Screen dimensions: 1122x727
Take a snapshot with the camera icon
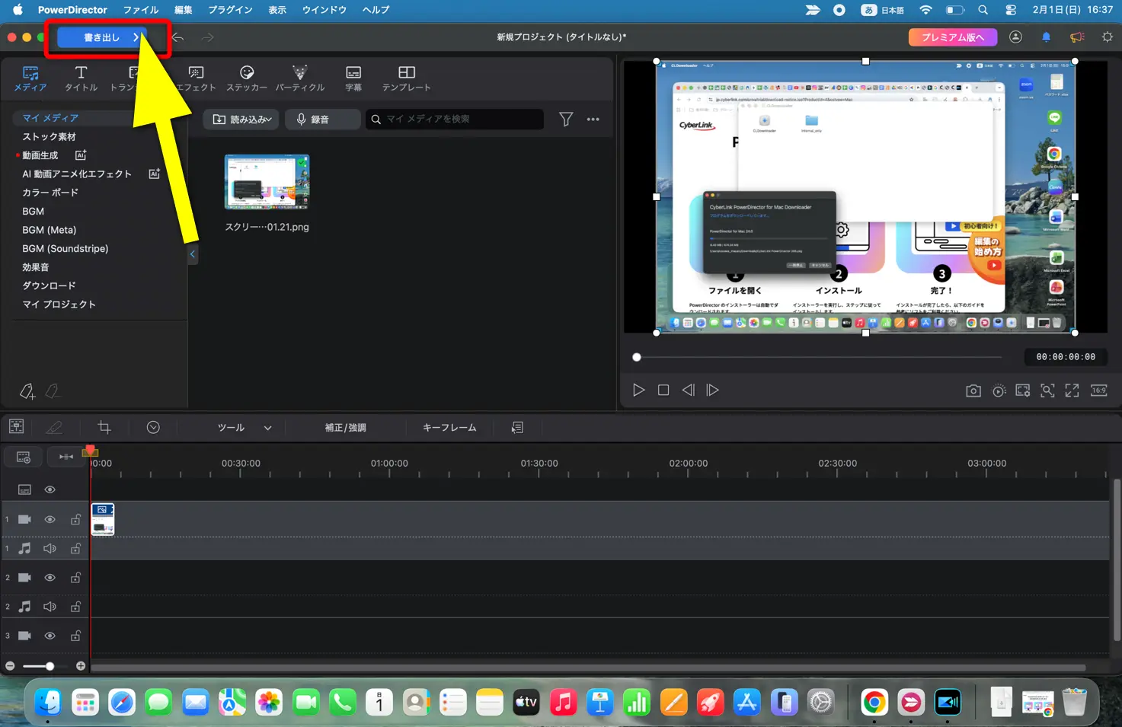[x=973, y=390]
